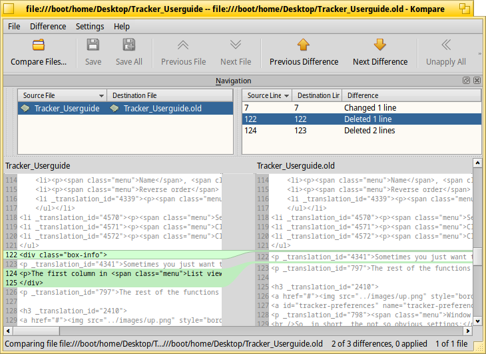
Task: Click destination line 122 translation_id 4341
Action: (365, 257)
